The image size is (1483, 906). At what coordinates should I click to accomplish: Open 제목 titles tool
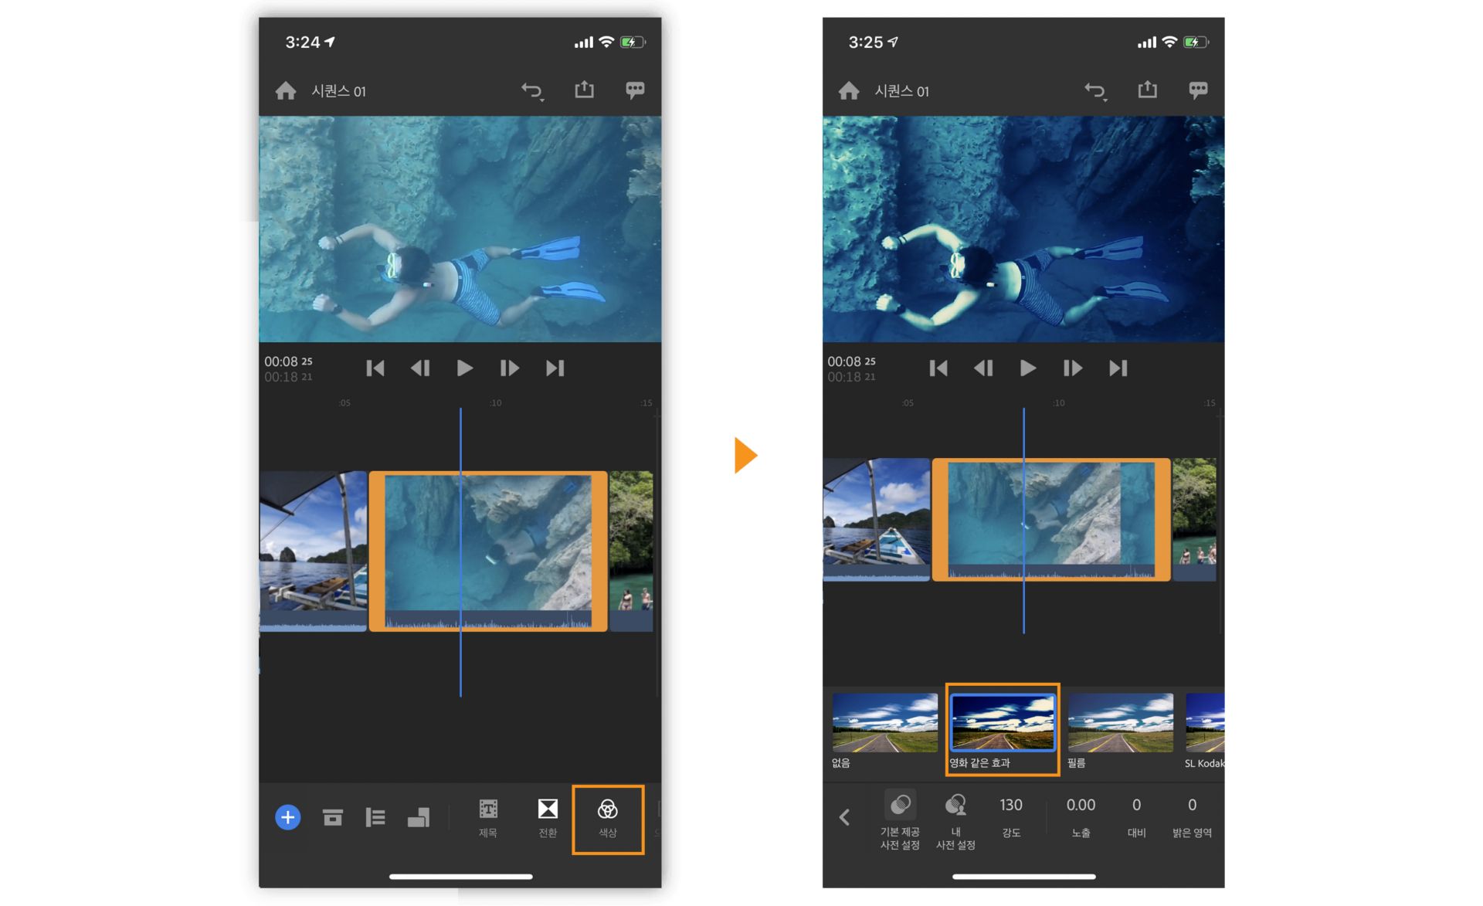click(x=487, y=818)
